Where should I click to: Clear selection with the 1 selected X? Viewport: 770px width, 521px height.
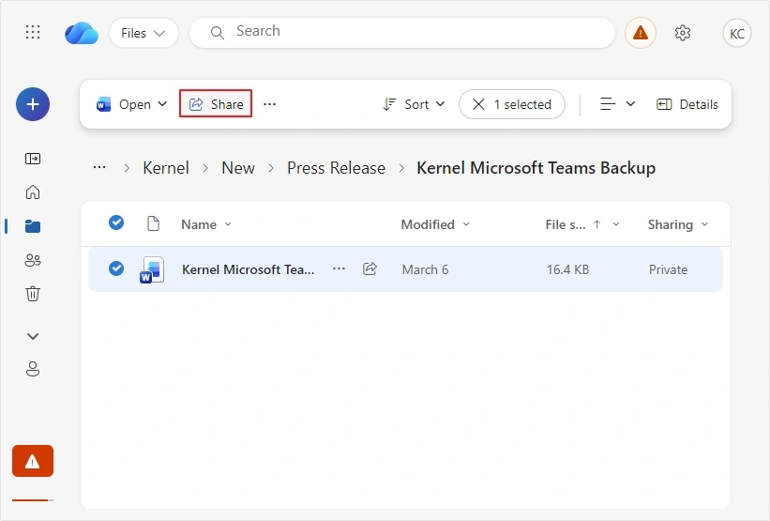point(478,104)
